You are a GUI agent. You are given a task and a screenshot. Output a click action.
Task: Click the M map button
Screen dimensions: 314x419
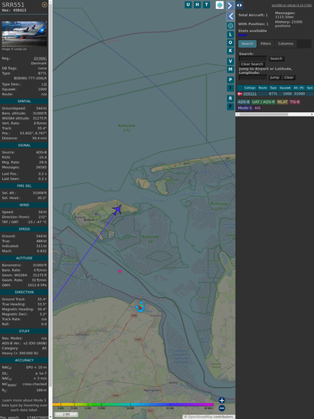point(230,70)
